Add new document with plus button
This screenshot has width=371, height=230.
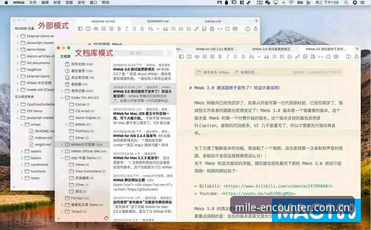[x=169, y=53]
